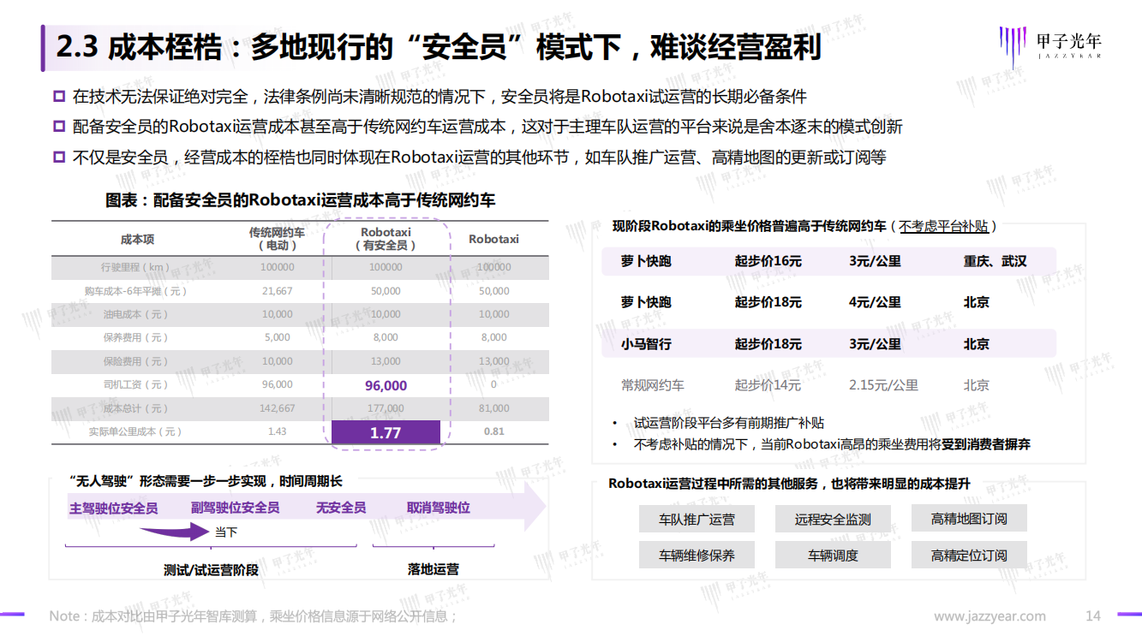Click the 车辆调度 box
1142x642 pixels.
833,555
